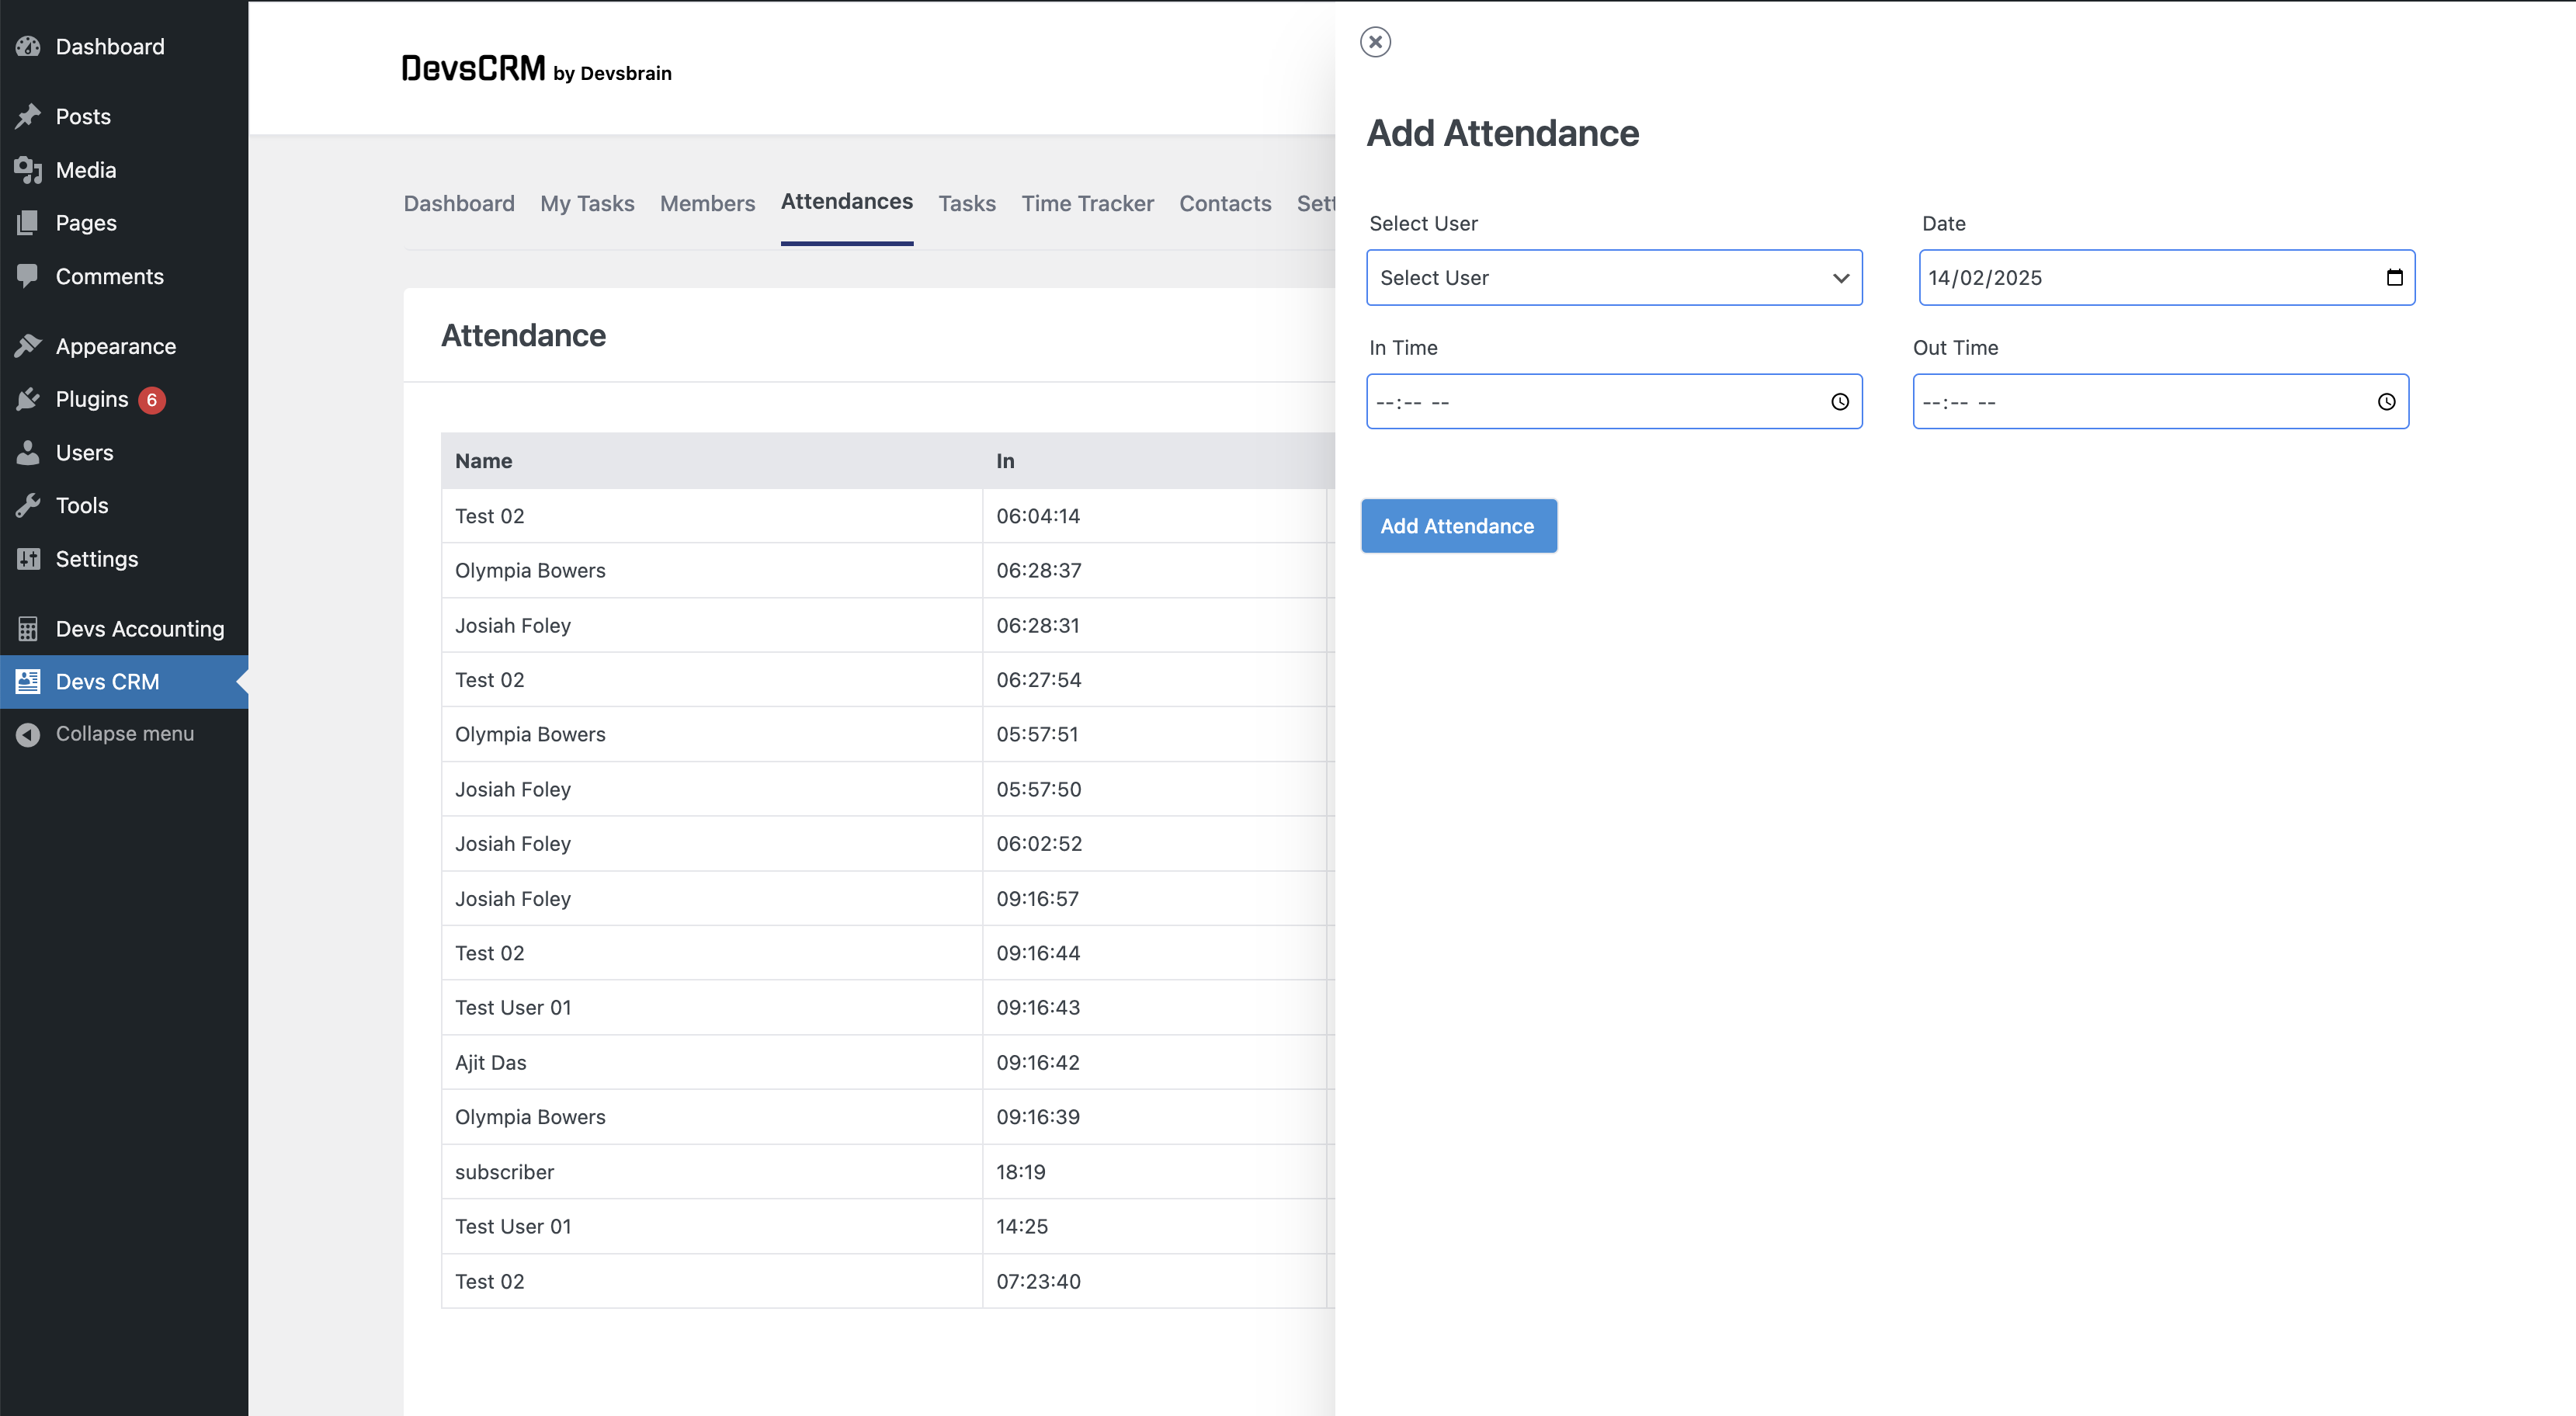
Task: Click time value 09:16:43
Action: click(x=1038, y=1007)
